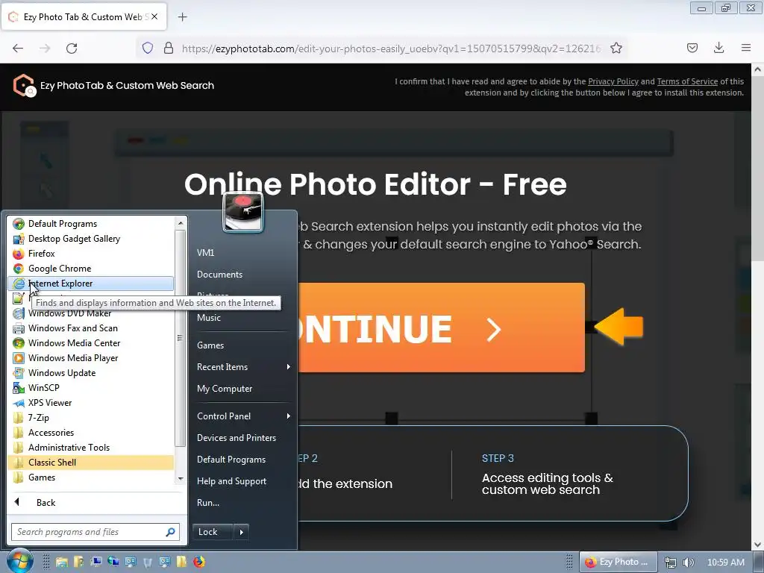This screenshot has width=764, height=573.
Task: Open the Privacy Policy link
Action: pyautogui.click(x=613, y=81)
